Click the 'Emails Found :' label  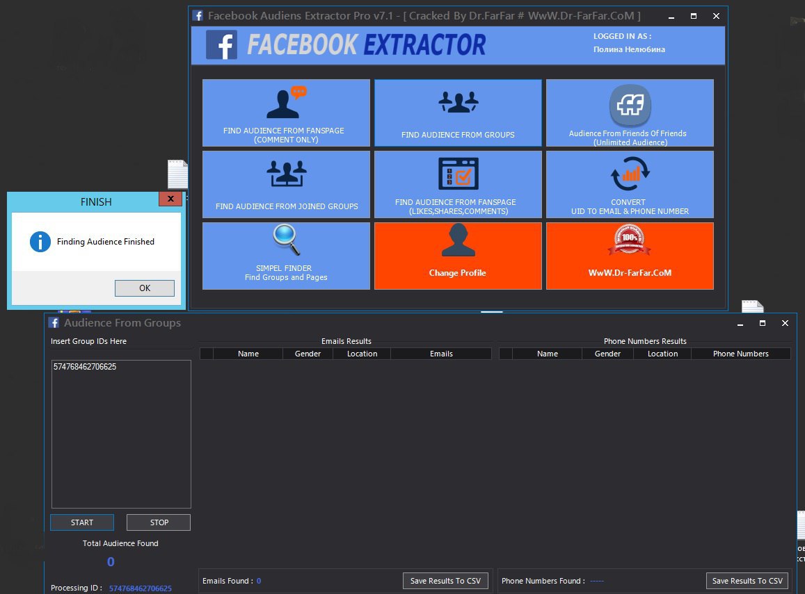pyautogui.click(x=228, y=581)
